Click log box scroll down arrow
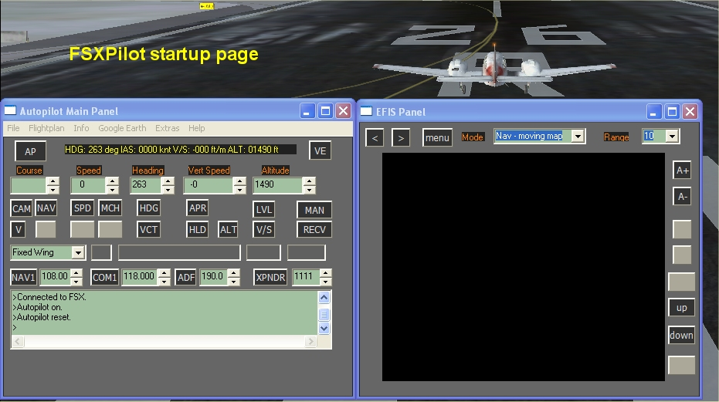Image resolution: width=719 pixels, height=402 pixels. coord(324,328)
